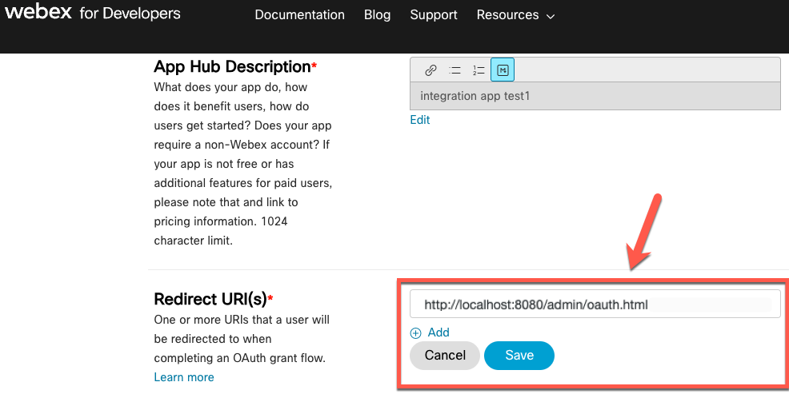The width and height of the screenshot is (789, 398).
Task: Select the bulleted list icon
Action: [x=455, y=70]
